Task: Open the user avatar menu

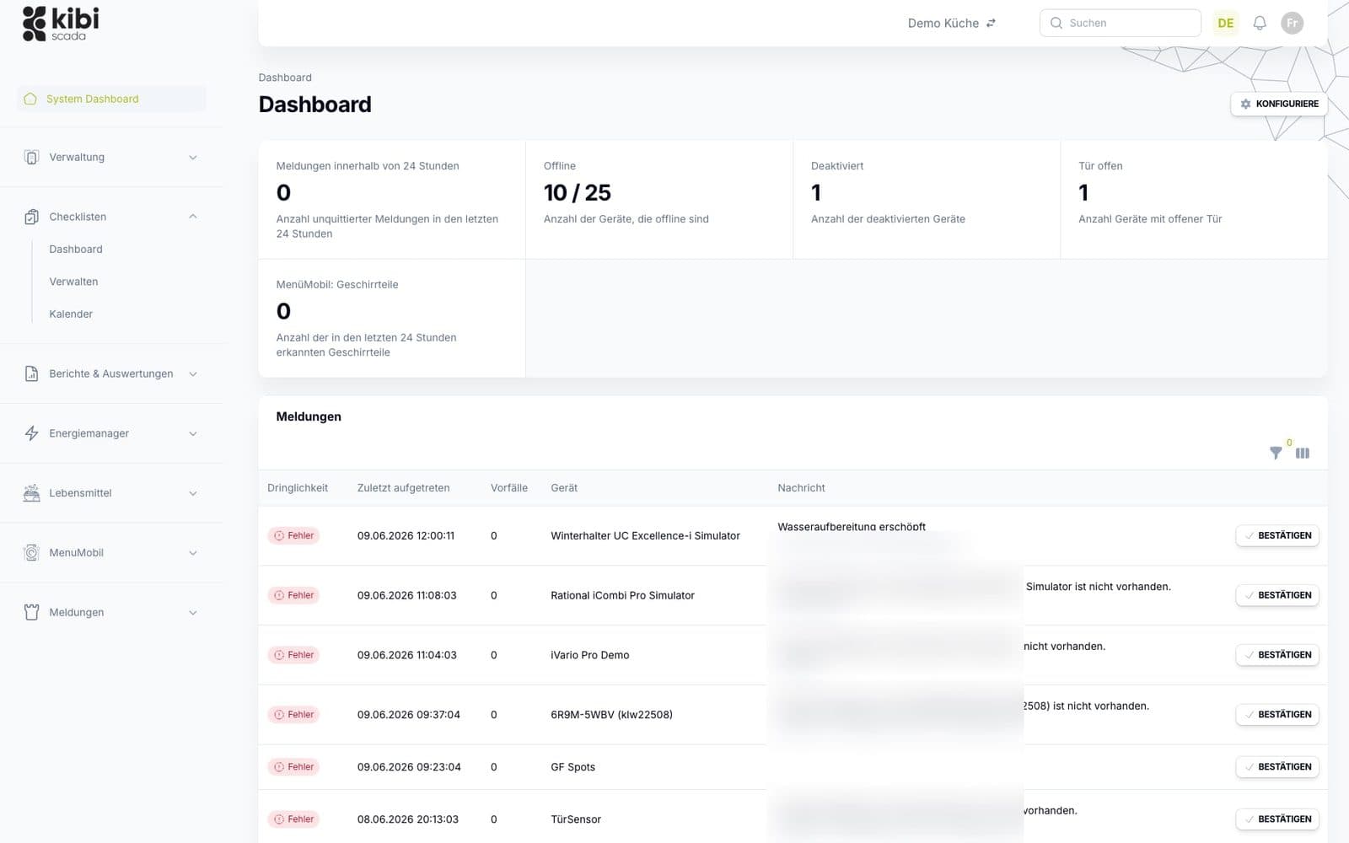Action: [x=1292, y=23]
